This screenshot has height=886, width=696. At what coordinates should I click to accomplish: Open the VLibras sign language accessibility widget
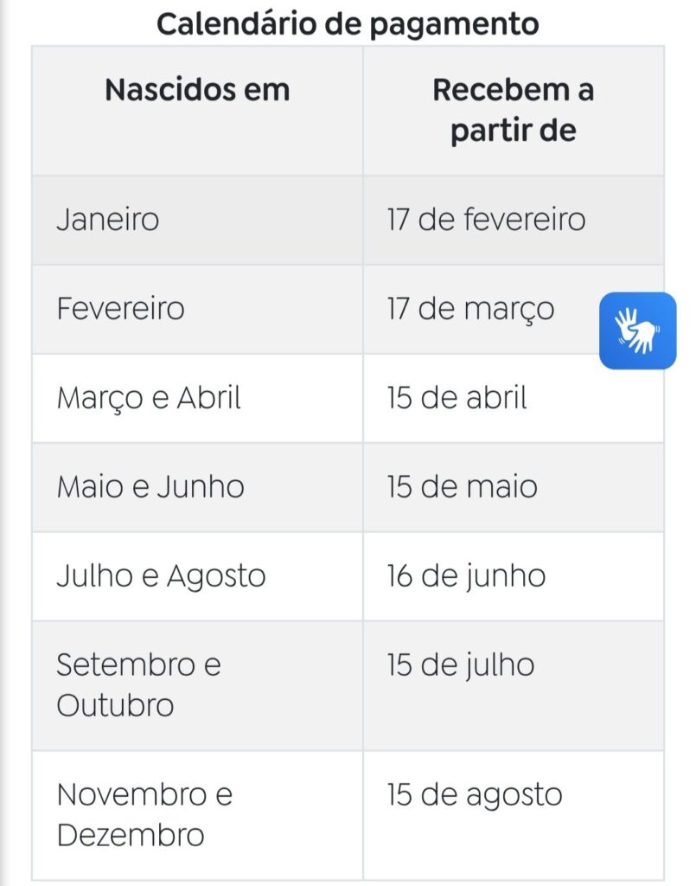coord(637,331)
